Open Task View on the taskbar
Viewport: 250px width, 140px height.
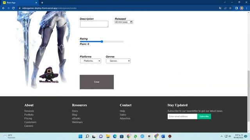[x=94, y=136]
